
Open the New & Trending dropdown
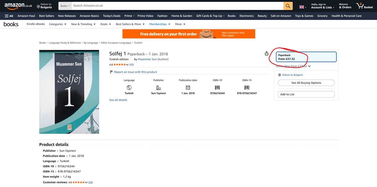click(x=83, y=24)
